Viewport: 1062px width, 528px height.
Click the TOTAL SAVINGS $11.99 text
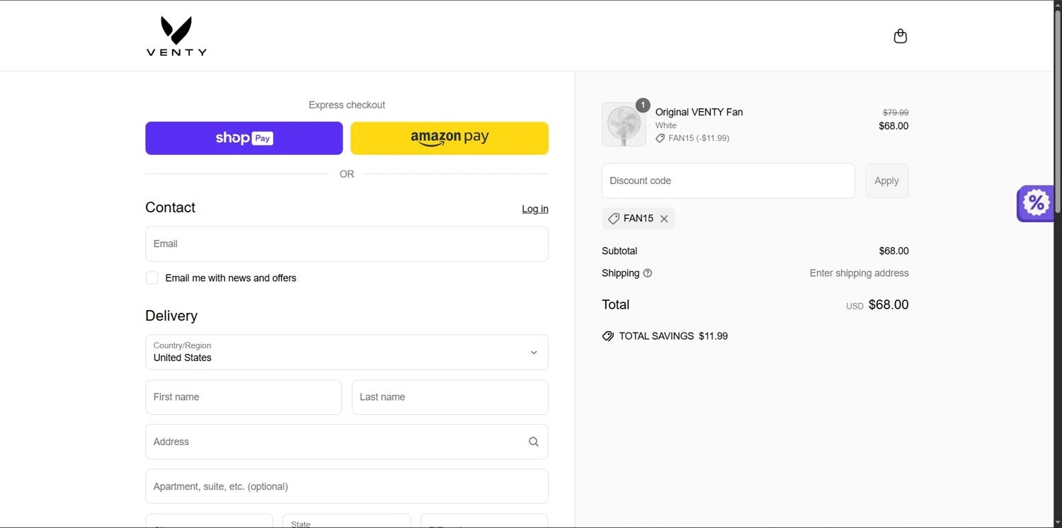coord(673,336)
